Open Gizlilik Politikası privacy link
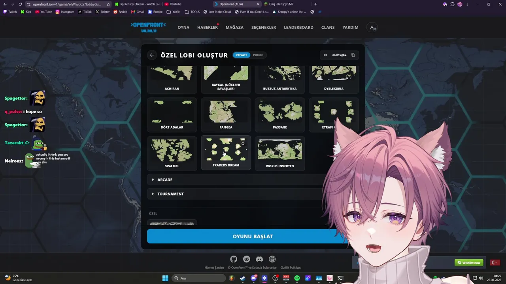 [291, 268]
